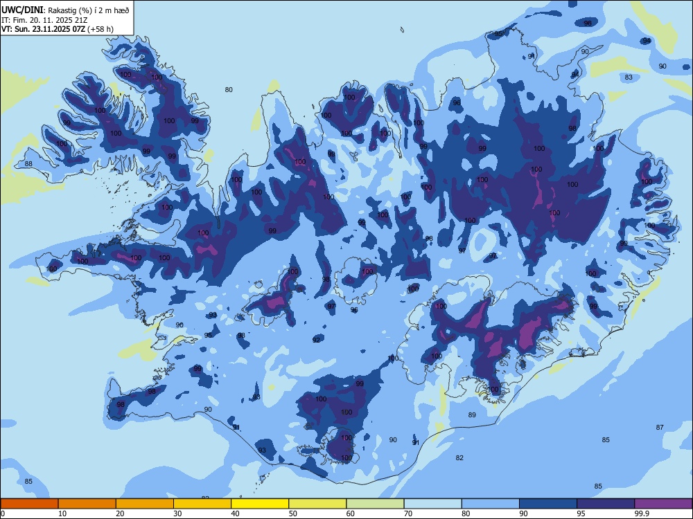Click the 30–40 amber legend swatch
This screenshot has height=519, width=693.
202,504
